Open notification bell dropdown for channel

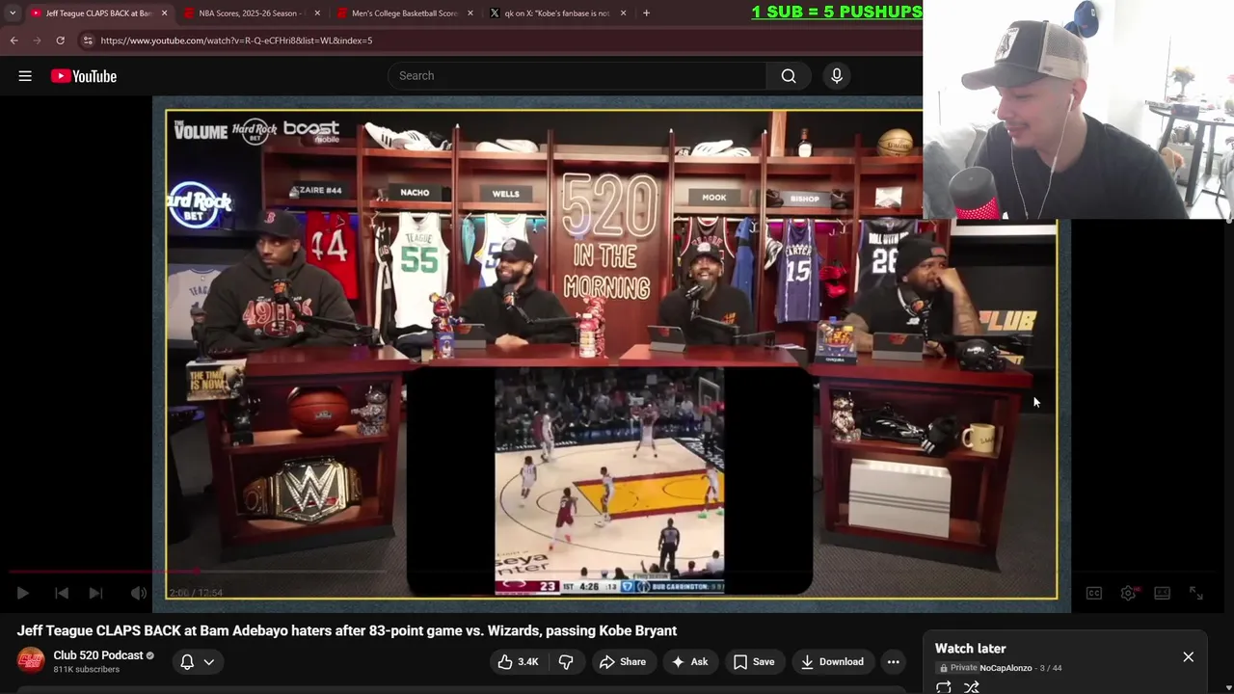point(198,661)
